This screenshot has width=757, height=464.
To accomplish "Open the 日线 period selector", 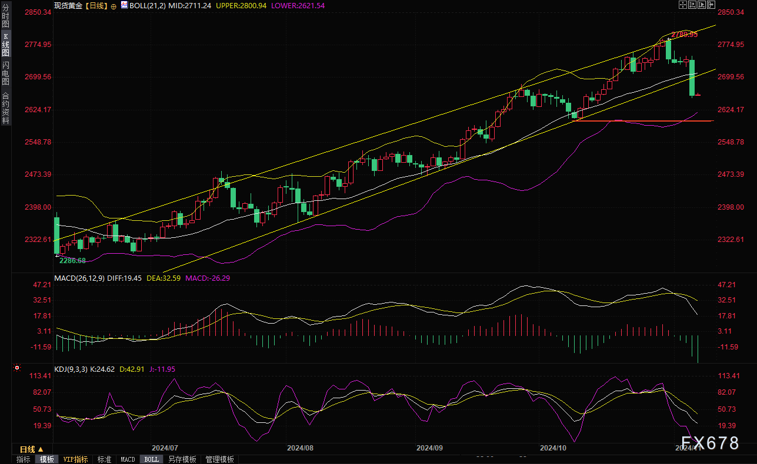I will [x=32, y=449].
